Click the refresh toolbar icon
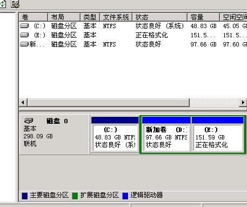 point(3,4)
